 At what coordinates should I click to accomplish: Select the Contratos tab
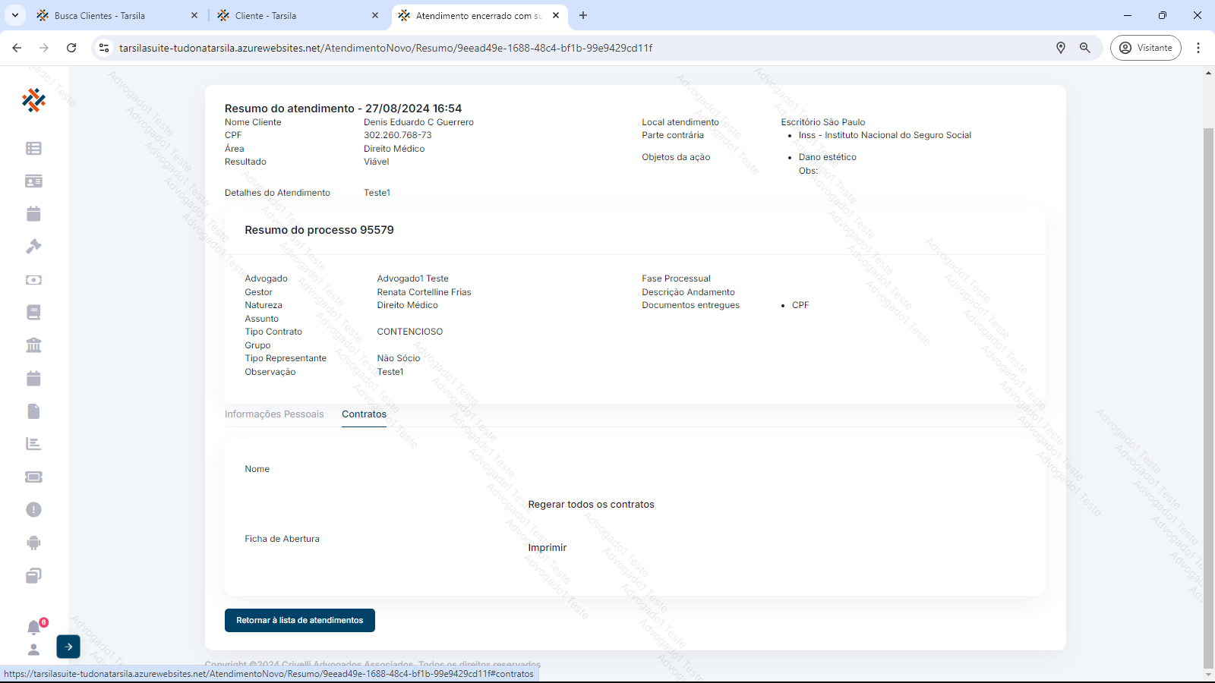click(364, 414)
